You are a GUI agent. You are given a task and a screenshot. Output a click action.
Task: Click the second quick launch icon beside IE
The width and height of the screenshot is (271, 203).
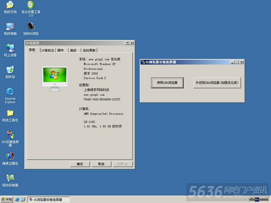pos(23,200)
